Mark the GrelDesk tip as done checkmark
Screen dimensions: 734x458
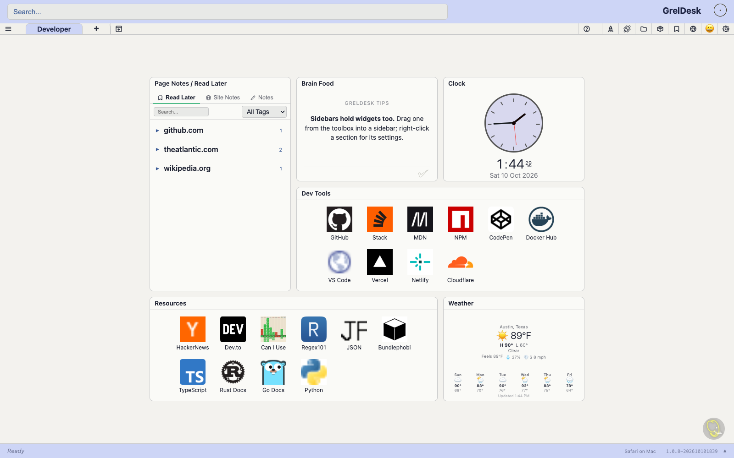click(423, 173)
